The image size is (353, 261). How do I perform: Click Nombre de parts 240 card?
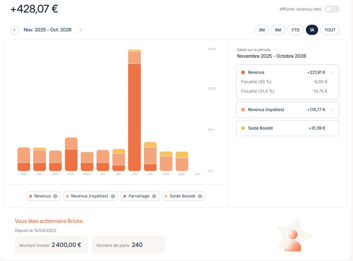[x=129, y=245]
